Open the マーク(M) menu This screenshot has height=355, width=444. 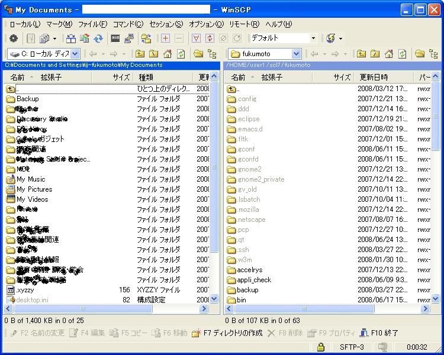click(59, 24)
